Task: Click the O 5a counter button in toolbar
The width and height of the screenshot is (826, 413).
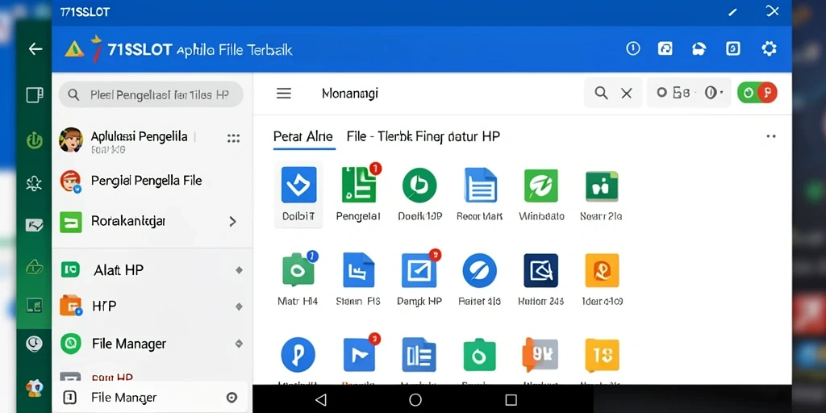Action: [689, 93]
